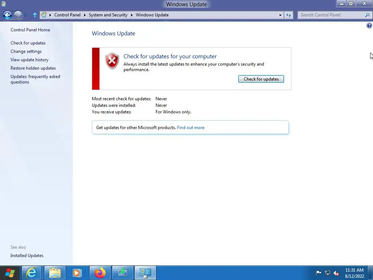Viewport: 373px width, 280px height.
Task: Click the search magnifier icon
Action: coord(367,15)
